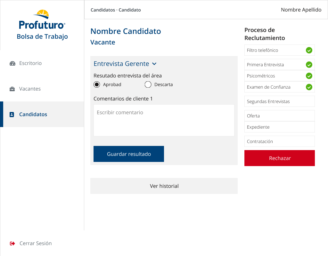Click Nombre Apellido user name in header
The height and width of the screenshot is (256, 328).
(301, 10)
